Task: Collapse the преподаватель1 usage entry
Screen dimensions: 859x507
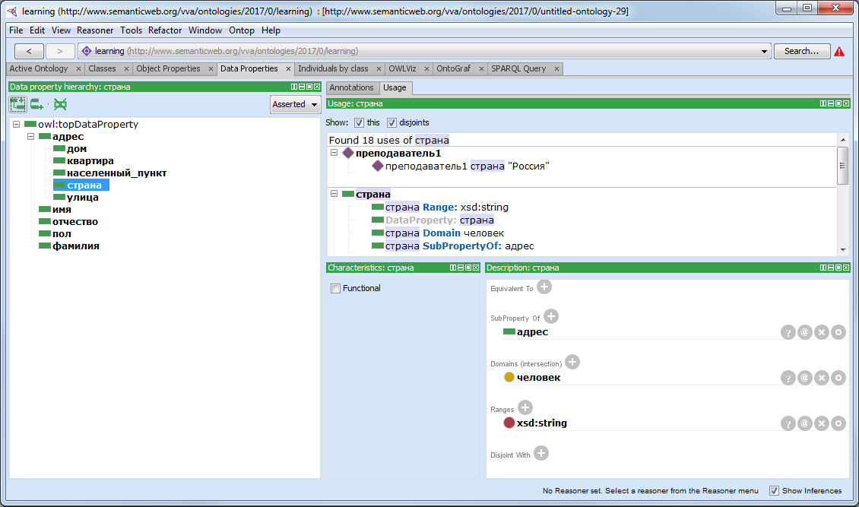Action: (334, 154)
